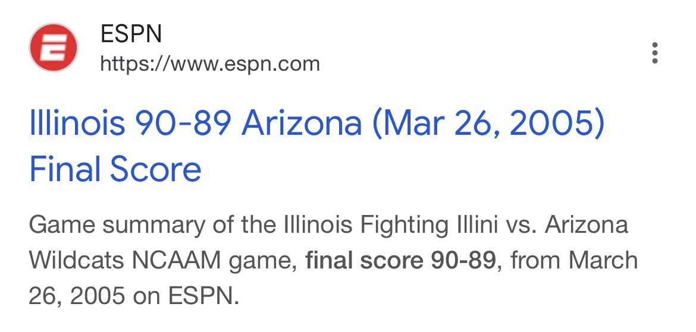Viewport: 696px width, 332px height.
Task: Click the https://www.espn.com URL
Action: tap(210, 63)
